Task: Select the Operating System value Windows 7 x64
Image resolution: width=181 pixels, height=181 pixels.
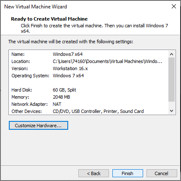Action: pyautogui.click(x=68, y=76)
